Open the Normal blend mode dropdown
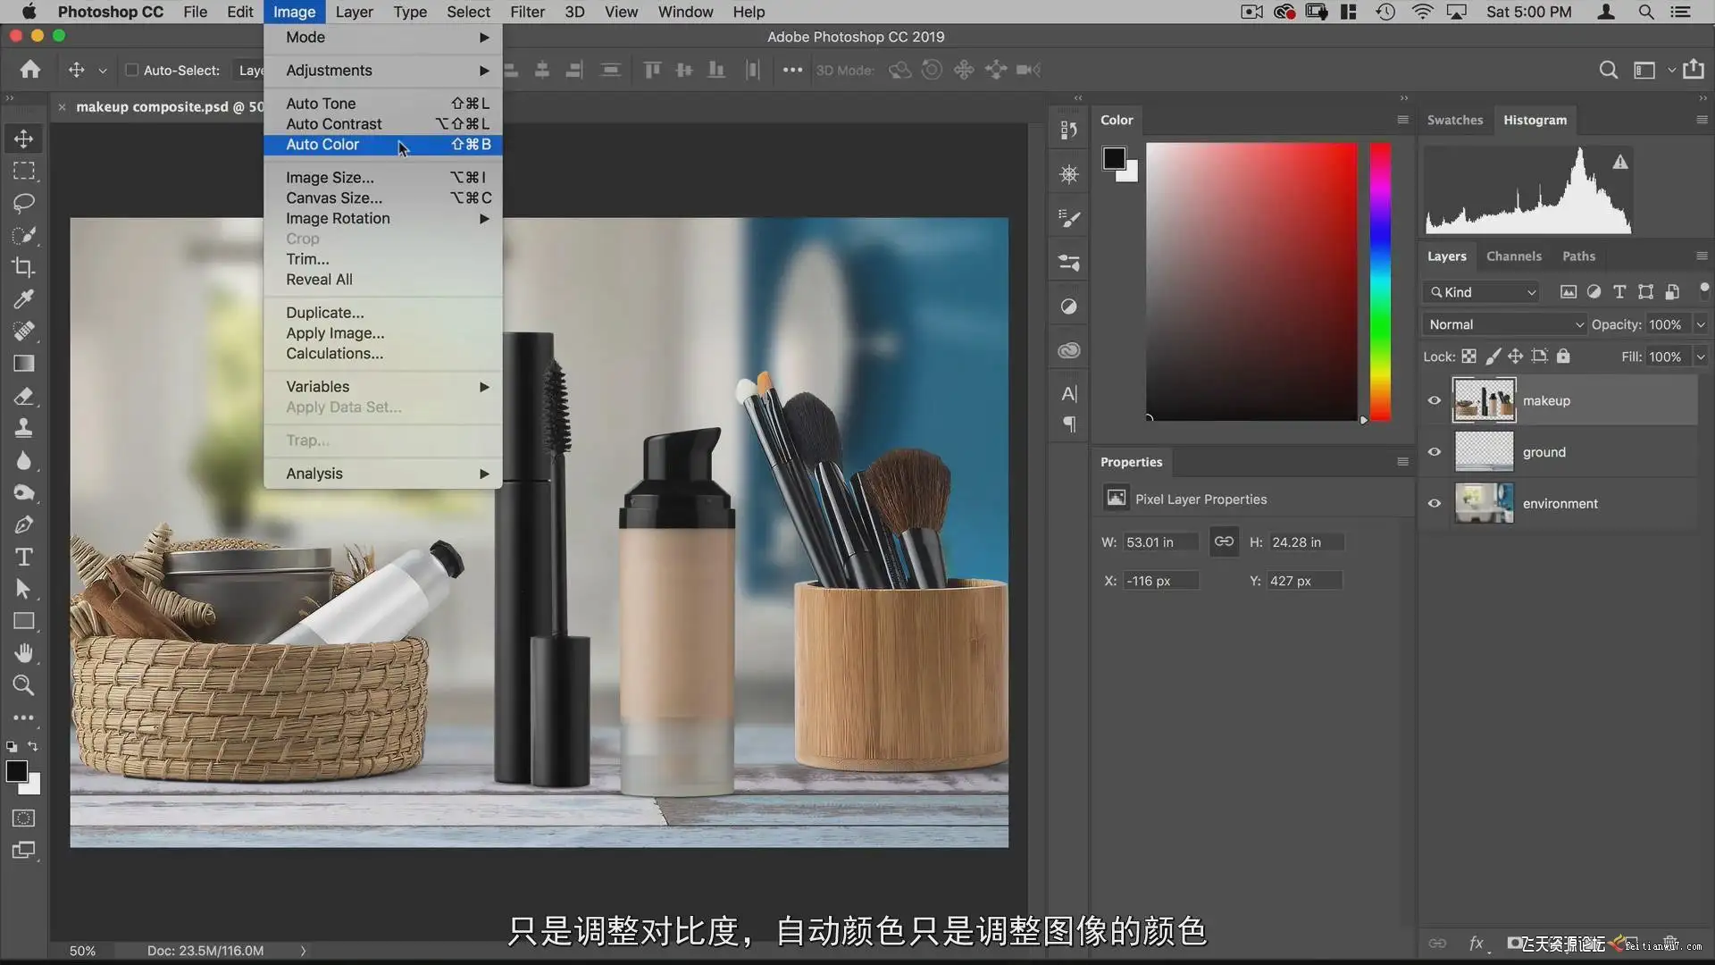Viewport: 1715px width, 965px height. tap(1505, 324)
